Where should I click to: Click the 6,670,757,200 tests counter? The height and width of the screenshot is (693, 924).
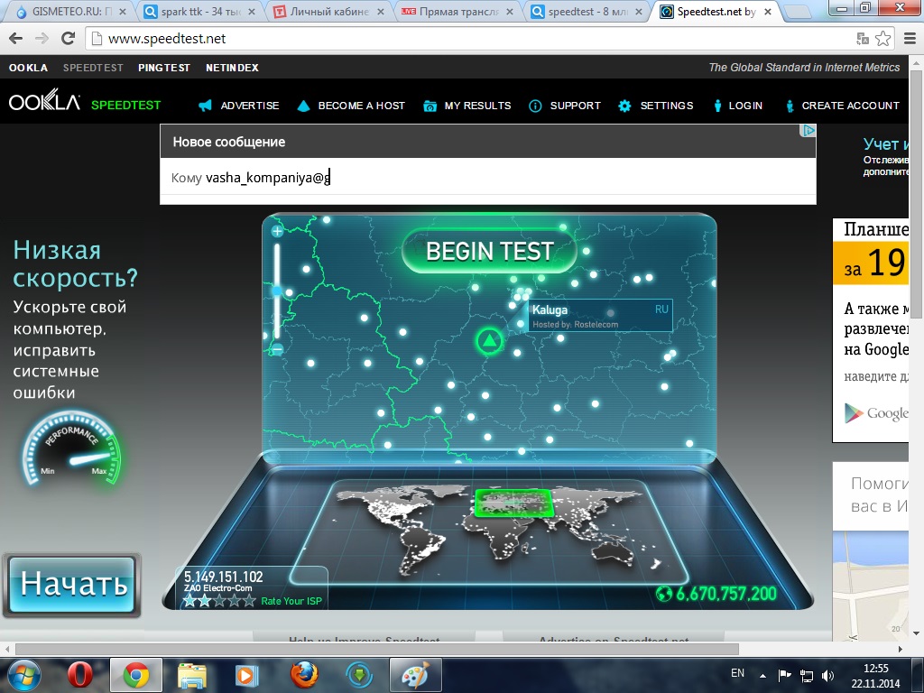[x=725, y=594]
